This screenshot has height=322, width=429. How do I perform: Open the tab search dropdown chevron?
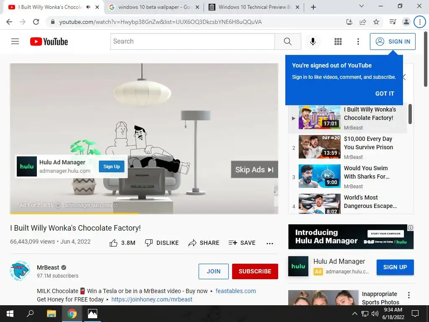tap(362, 6)
